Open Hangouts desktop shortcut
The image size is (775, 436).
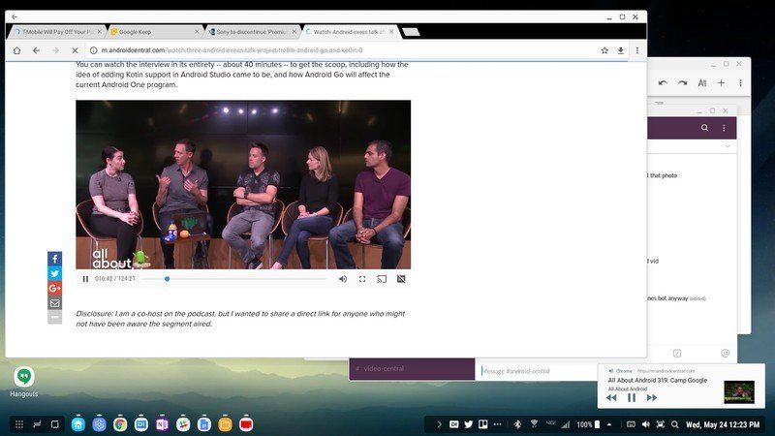(23, 382)
